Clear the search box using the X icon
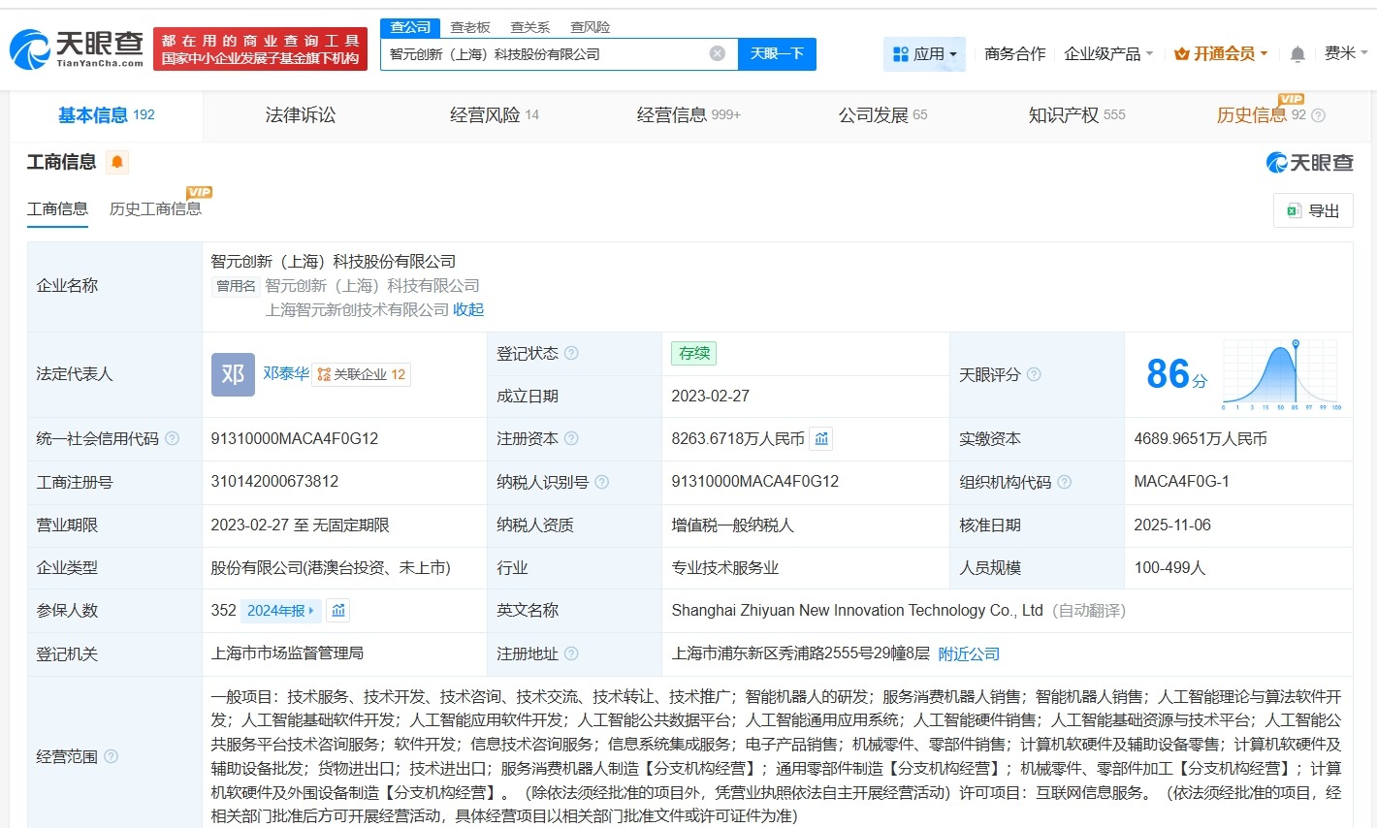Viewport: 1377px width, 828px height. pyautogui.click(x=717, y=53)
